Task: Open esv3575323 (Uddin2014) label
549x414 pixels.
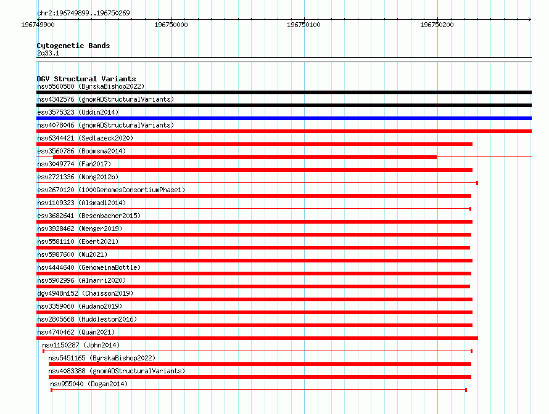Action: 78,112
